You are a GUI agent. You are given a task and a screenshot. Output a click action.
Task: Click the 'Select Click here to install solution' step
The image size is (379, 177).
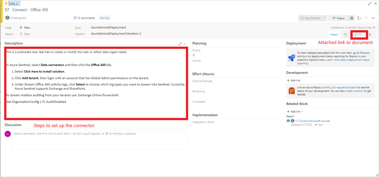point(40,72)
